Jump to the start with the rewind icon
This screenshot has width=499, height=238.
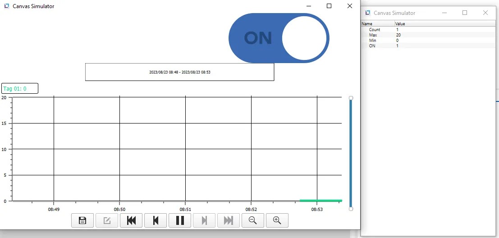[131, 220]
